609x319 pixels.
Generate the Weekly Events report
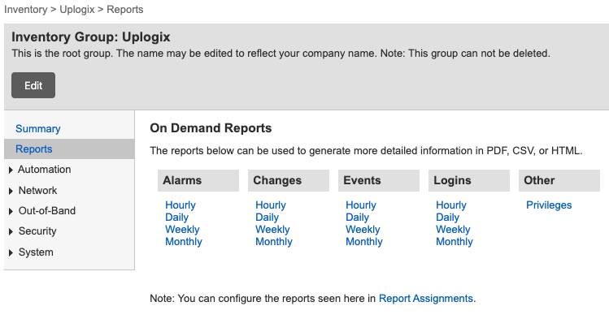(363, 230)
